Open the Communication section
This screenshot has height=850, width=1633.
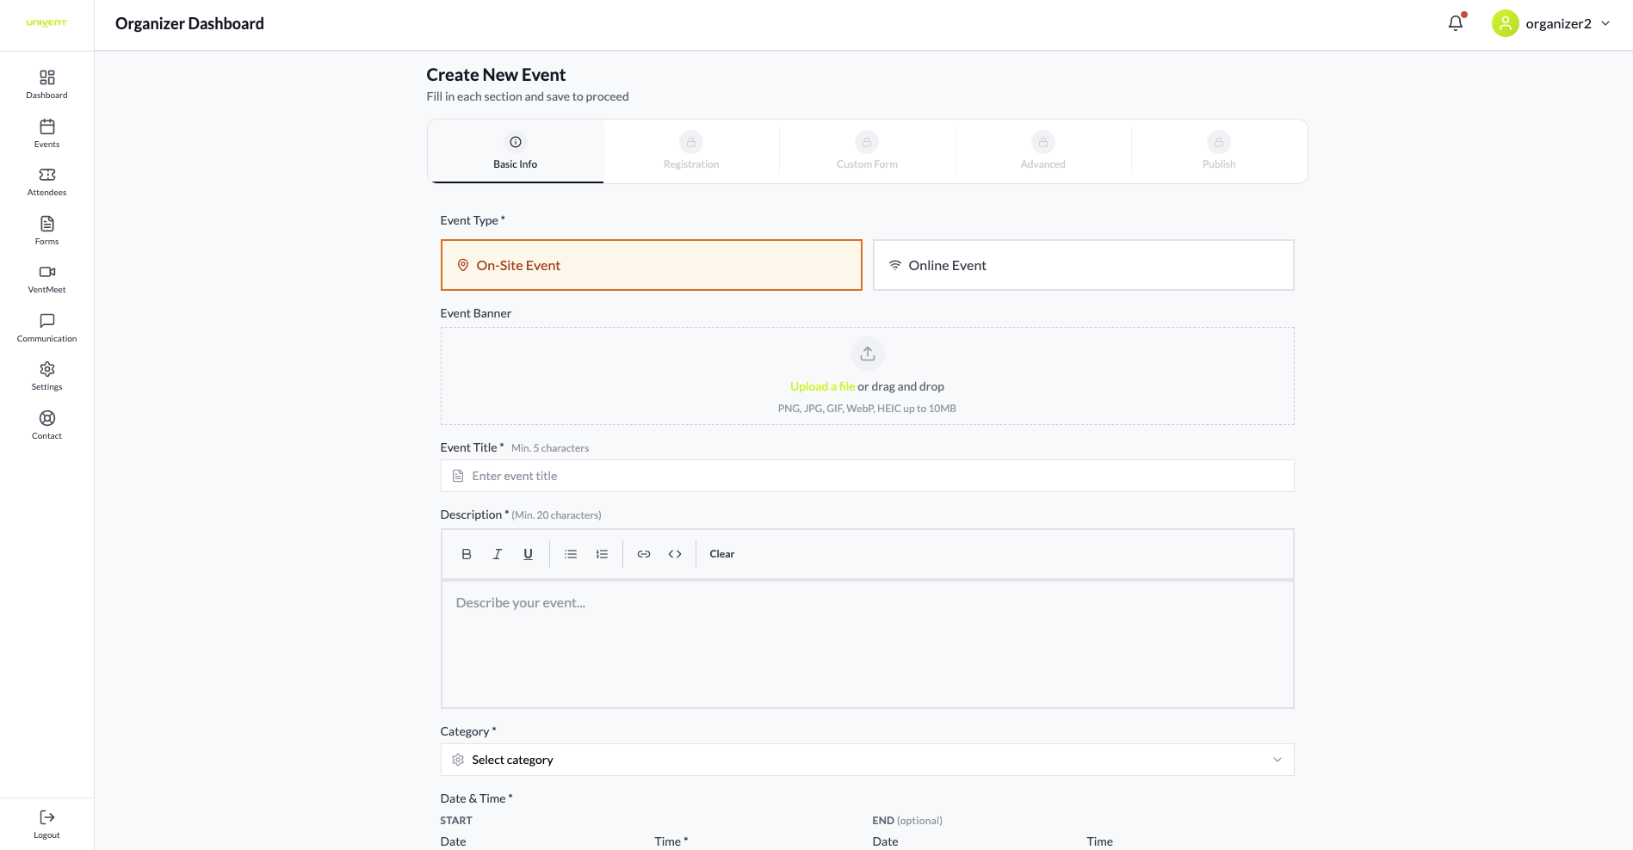tap(46, 328)
